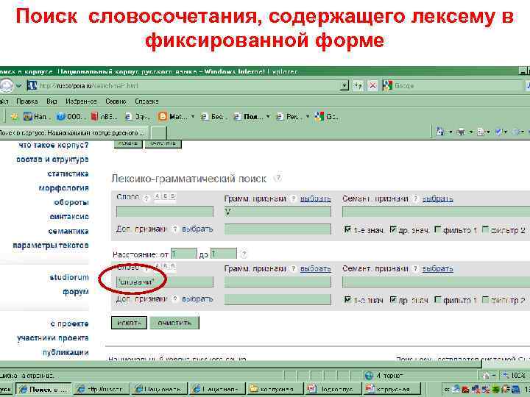Enable second word's 'фильтр 1' checkbox
This screenshot has width=530, height=397.
[437, 299]
